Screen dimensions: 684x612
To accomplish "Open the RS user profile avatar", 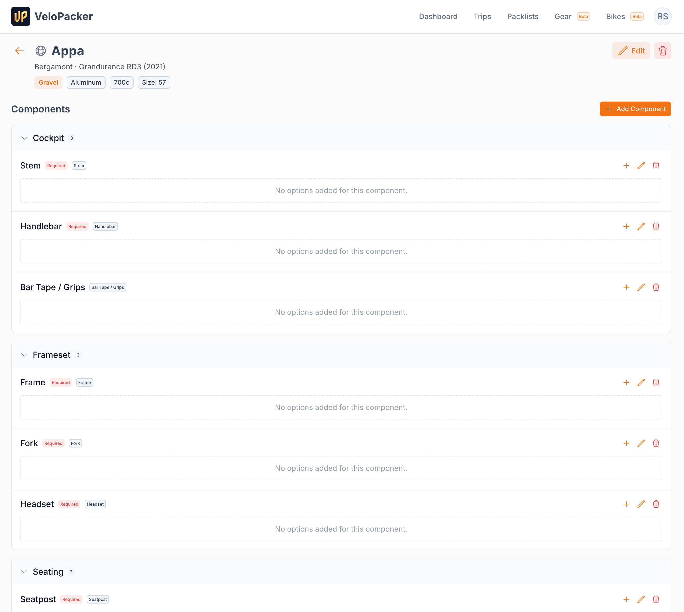I will (x=663, y=16).
